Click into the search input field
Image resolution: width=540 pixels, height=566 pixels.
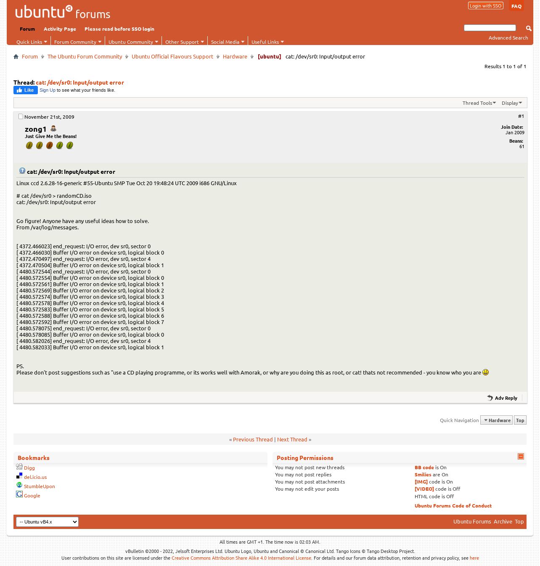490,28
